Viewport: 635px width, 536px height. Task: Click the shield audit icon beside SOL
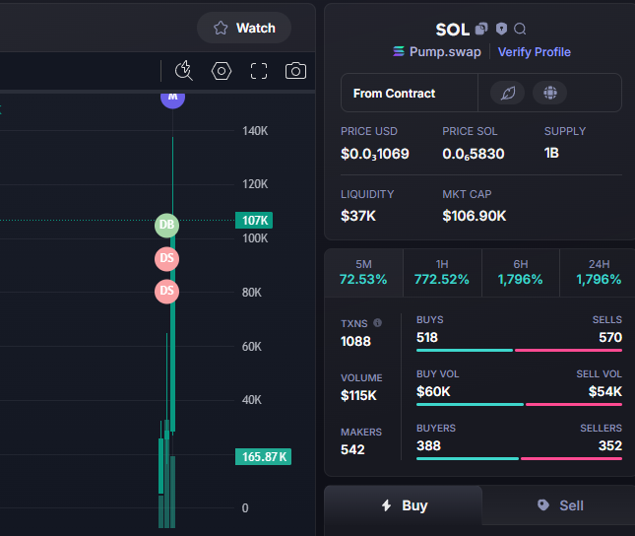[x=501, y=29]
